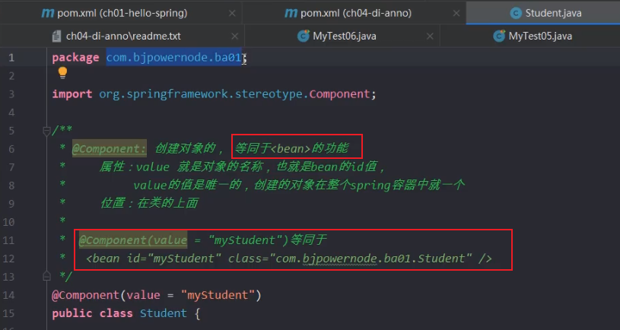
Task: Open the MyTest05.java tab
Action: point(532,36)
